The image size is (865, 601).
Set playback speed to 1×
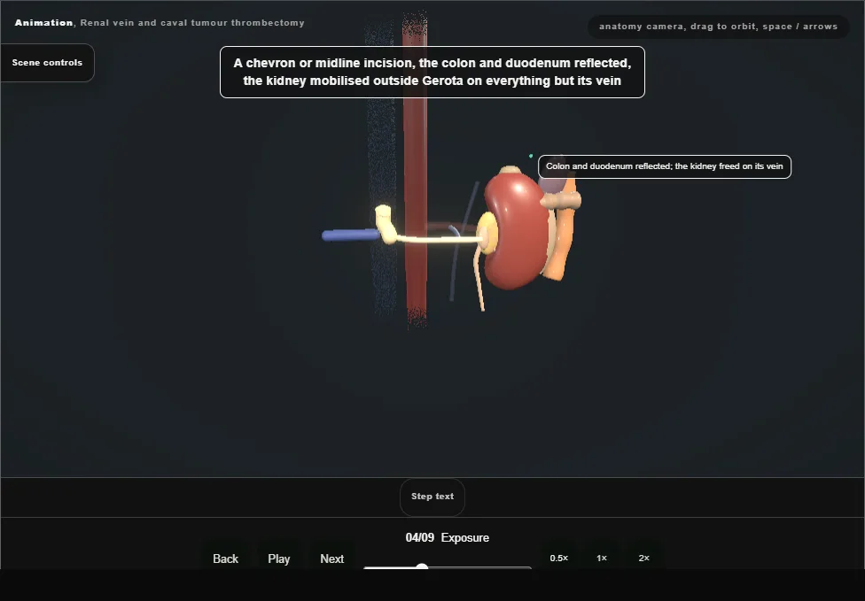coord(601,558)
